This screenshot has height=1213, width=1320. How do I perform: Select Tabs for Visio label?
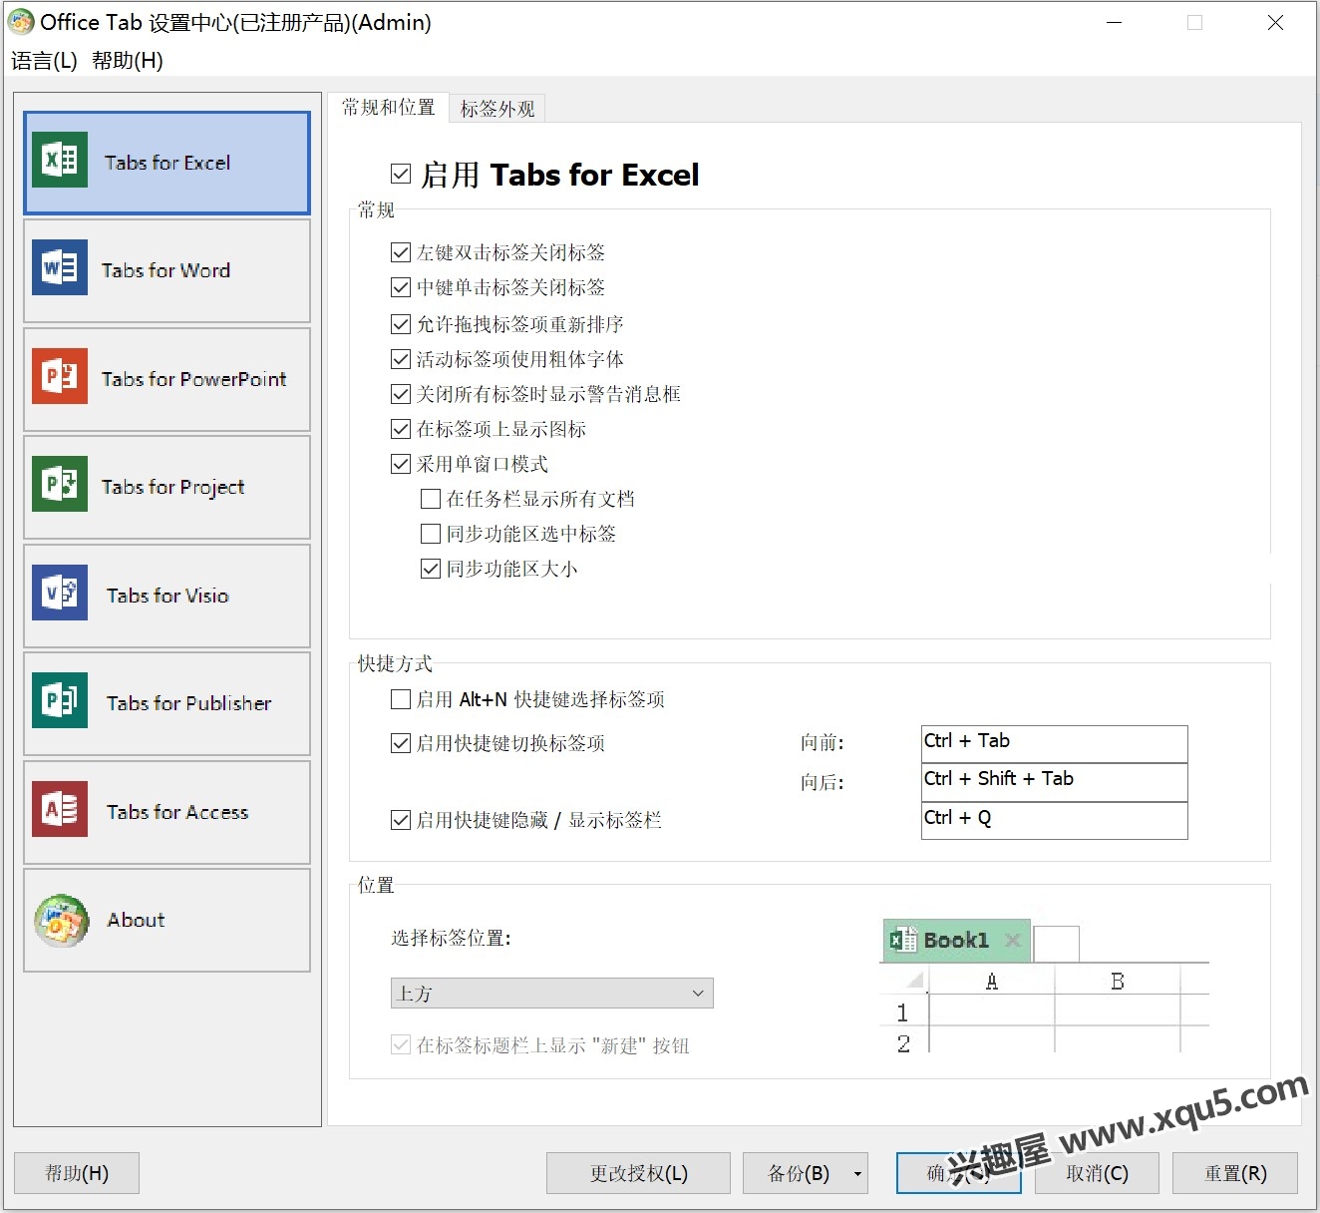(167, 596)
